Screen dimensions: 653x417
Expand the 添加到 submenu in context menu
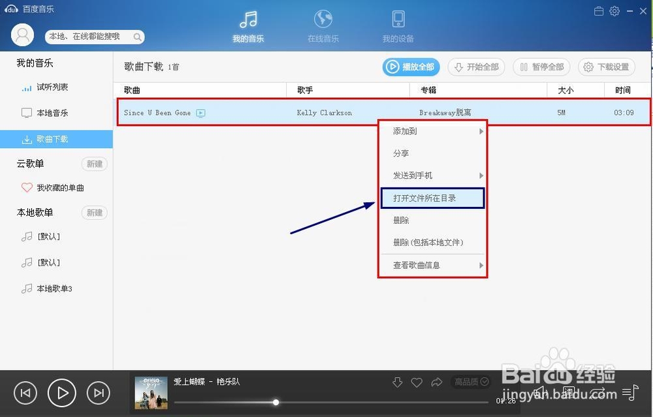(432, 131)
